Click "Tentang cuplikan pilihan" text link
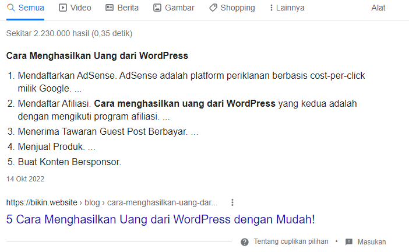 [x=291, y=242]
